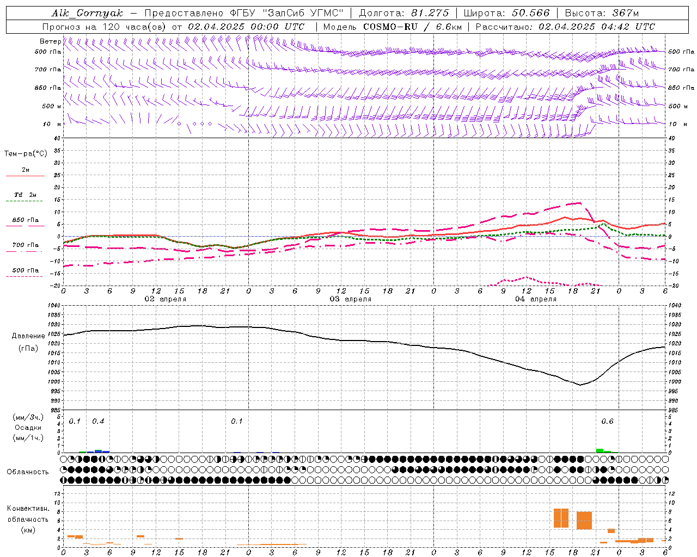Click the 04 апреля date label
This screenshot has height=557, width=697.
click(x=536, y=299)
